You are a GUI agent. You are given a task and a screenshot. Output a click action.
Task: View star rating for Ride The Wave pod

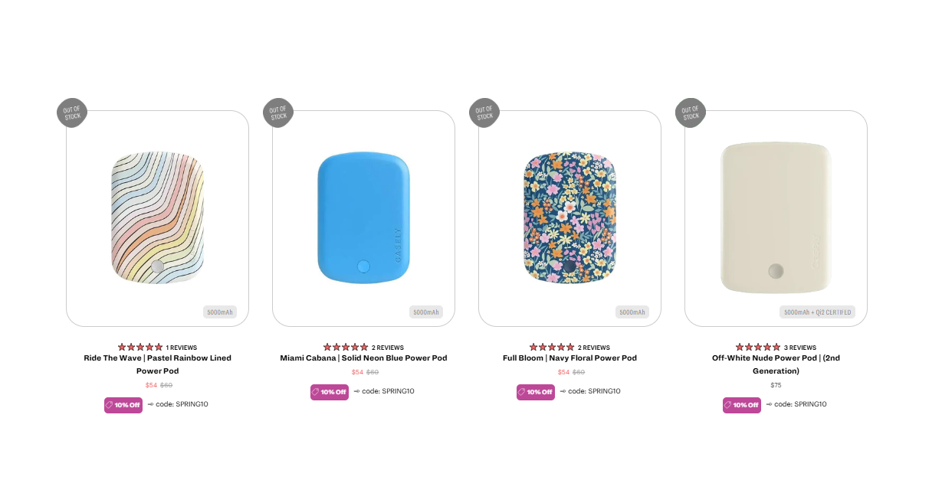(x=140, y=348)
